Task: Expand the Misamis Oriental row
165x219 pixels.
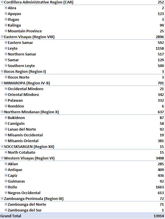Action: pos(6,140)
